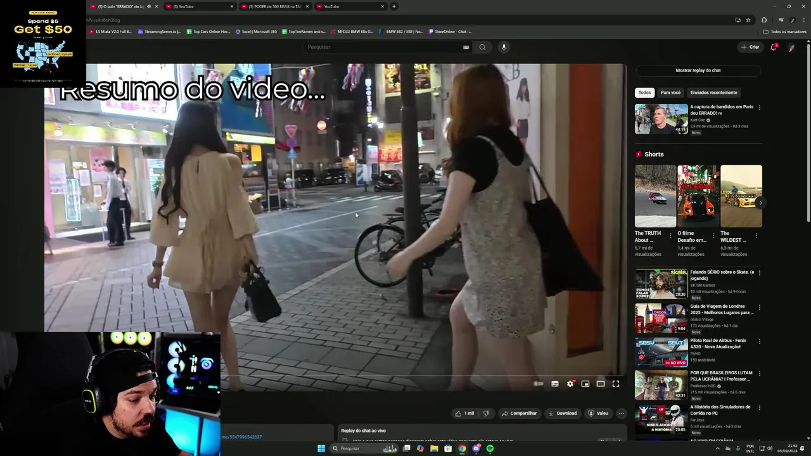Viewport: 811px width, 456px height.
Task: Close the PODER de 500 REAIS tab
Action: pos(307,6)
